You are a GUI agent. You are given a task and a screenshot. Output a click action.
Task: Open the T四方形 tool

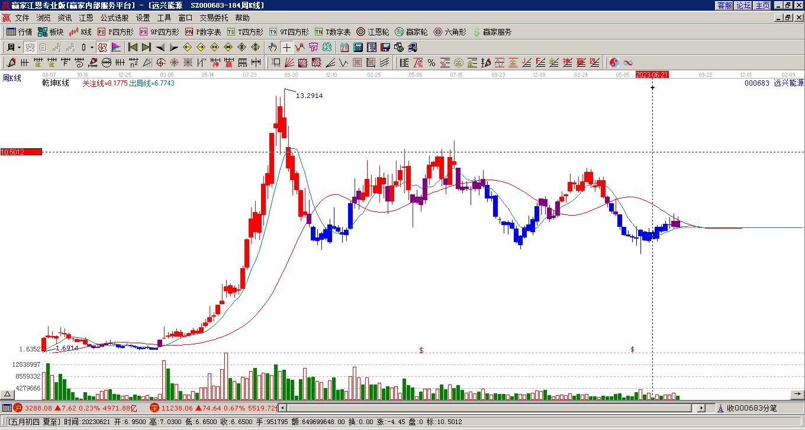245,32
